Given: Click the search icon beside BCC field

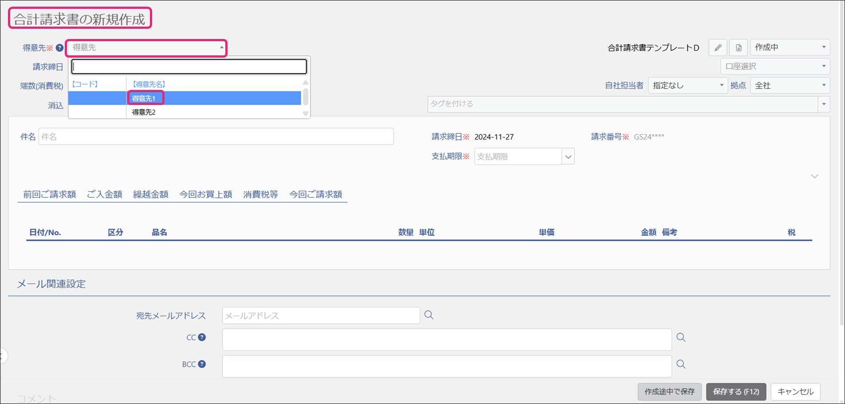Looking at the screenshot, I should tap(680, 364).
